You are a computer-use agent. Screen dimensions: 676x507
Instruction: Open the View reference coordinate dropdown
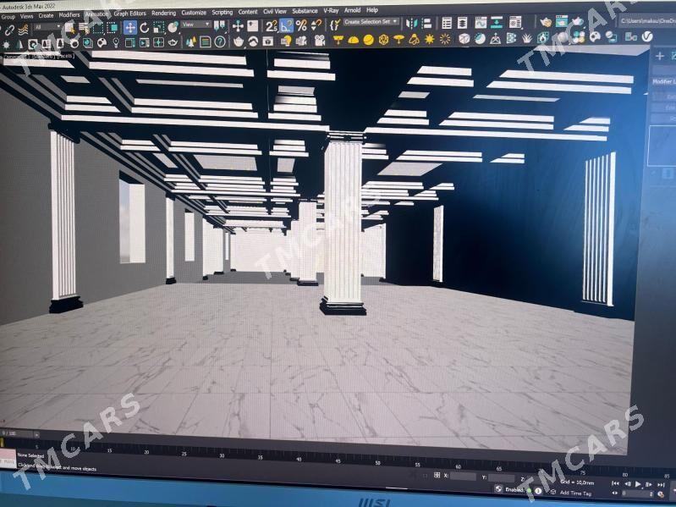[196, 25]
